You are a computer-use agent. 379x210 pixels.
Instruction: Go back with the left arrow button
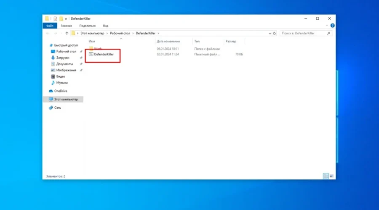pyautogui.click(x=48, y=33)
